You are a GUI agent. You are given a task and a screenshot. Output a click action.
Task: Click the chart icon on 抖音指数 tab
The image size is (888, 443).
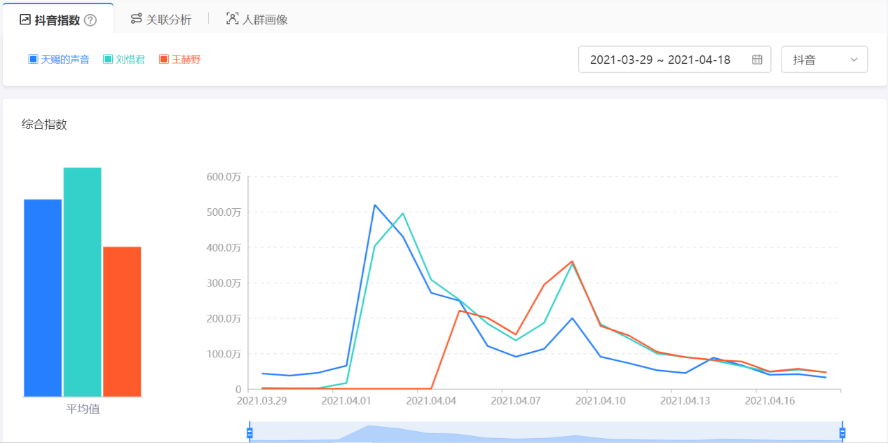click(25, 20)
